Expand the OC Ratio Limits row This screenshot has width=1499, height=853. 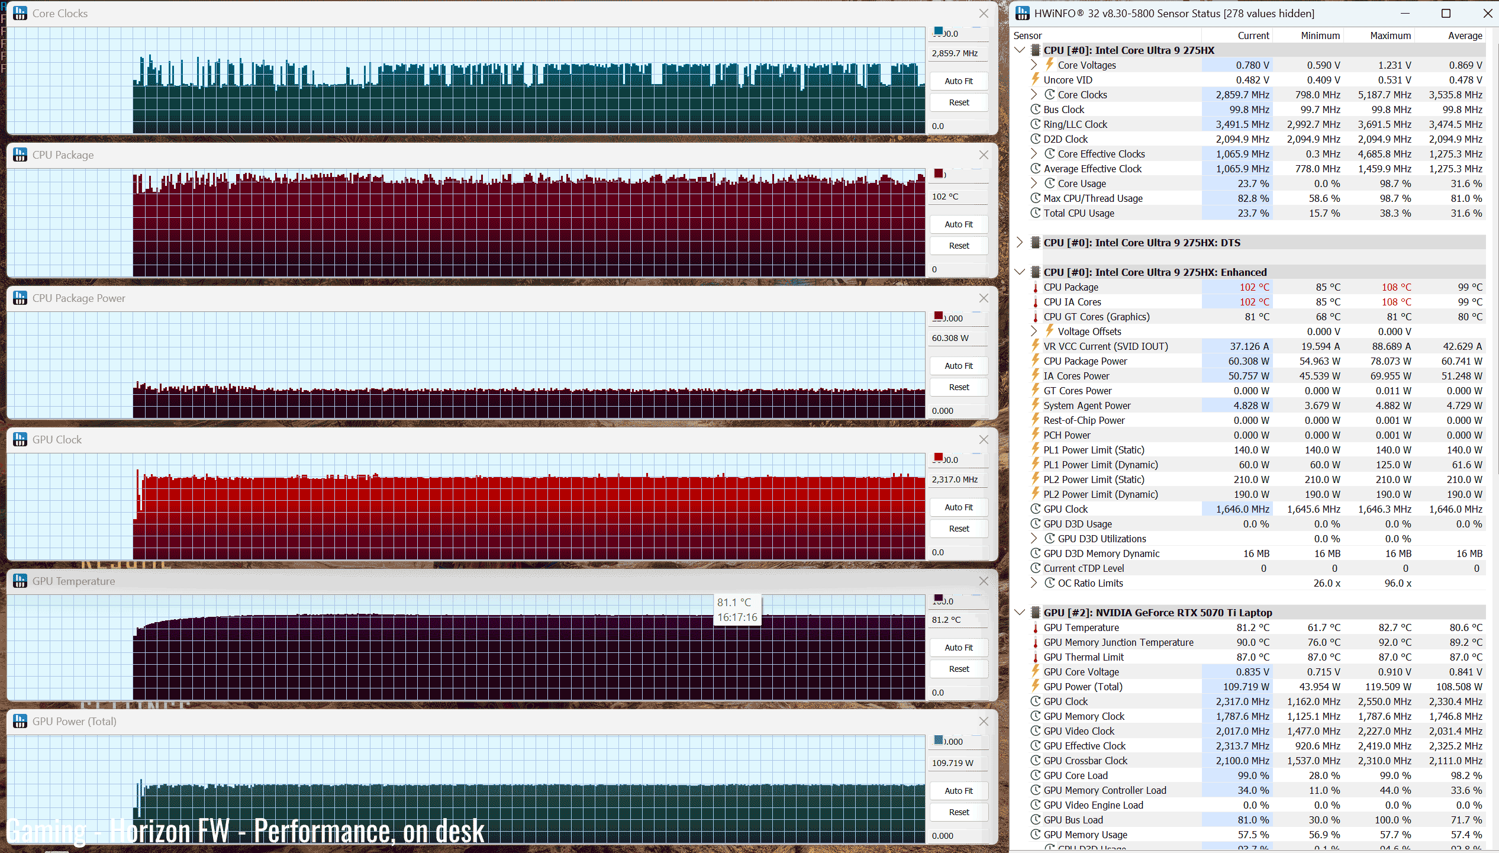[x=1034, y=583]
